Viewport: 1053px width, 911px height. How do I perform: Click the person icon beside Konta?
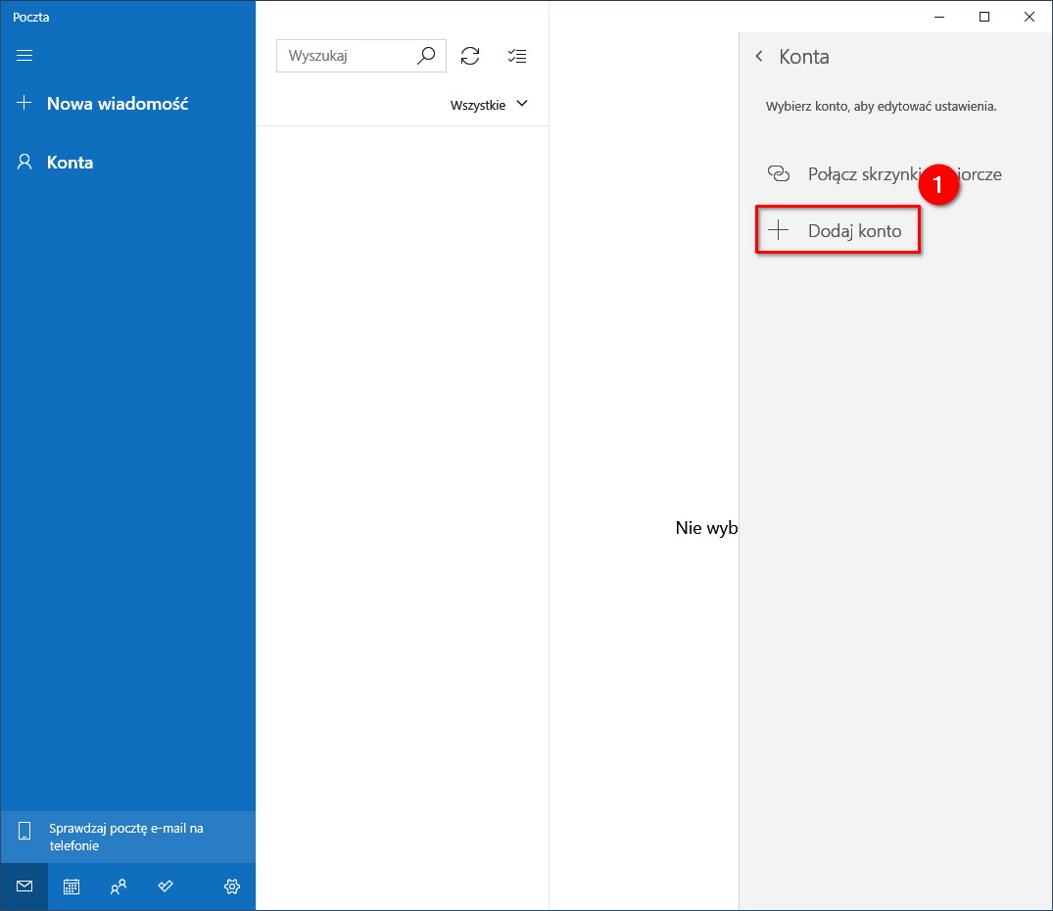(x=24, y=162)
